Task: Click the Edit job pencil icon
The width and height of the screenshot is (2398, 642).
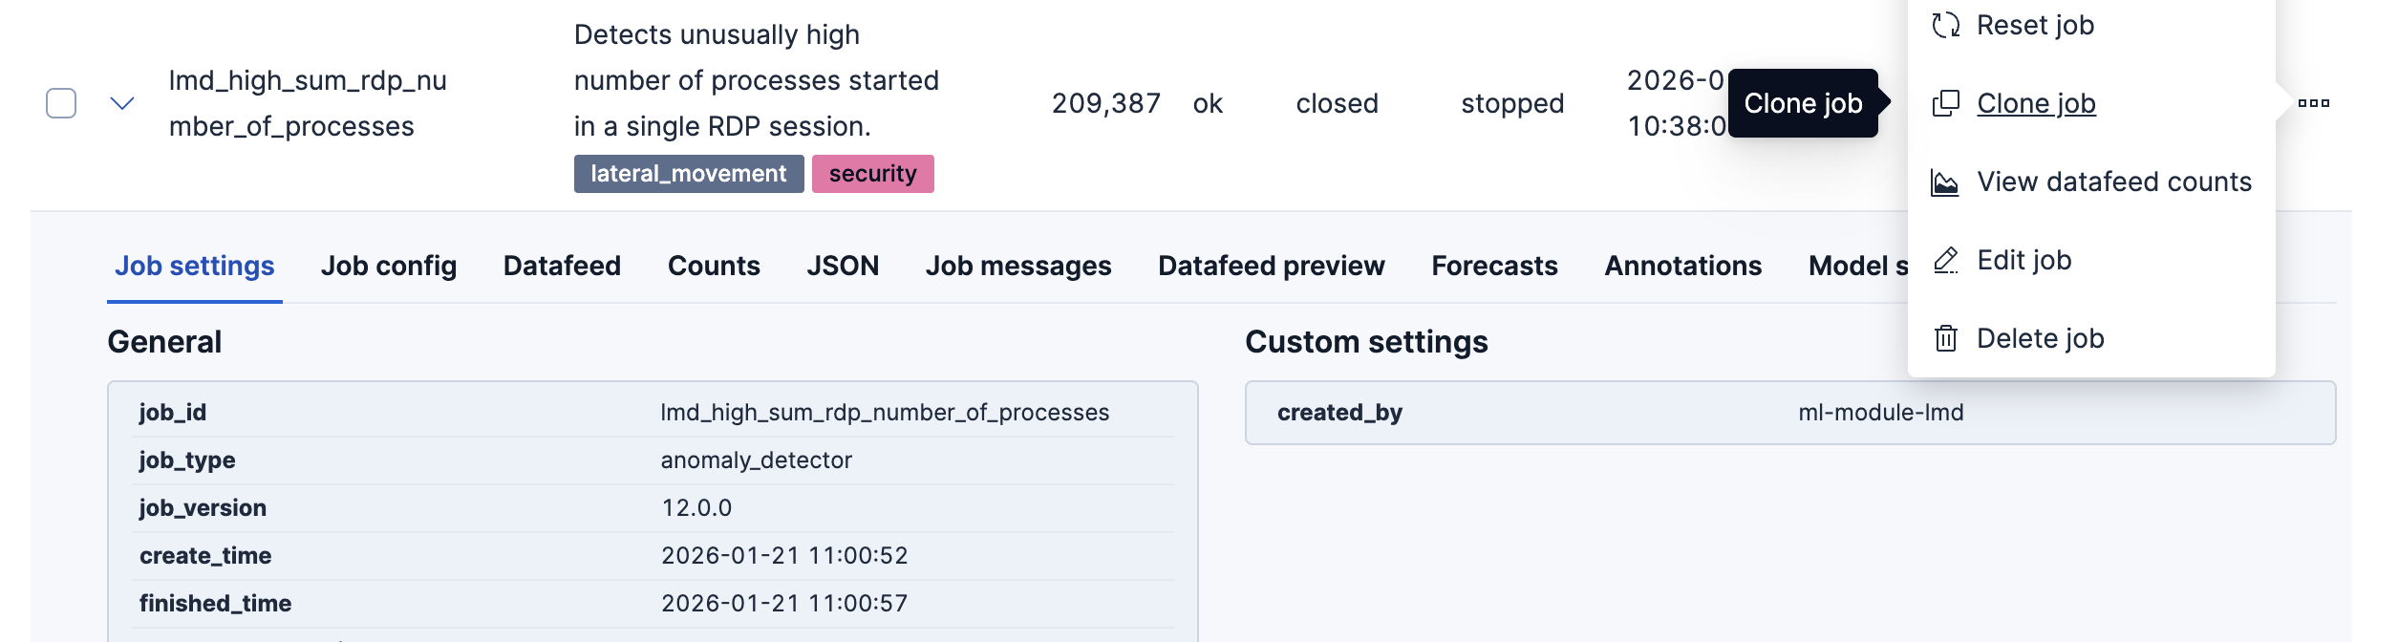Action: [x=1945, y=260]
